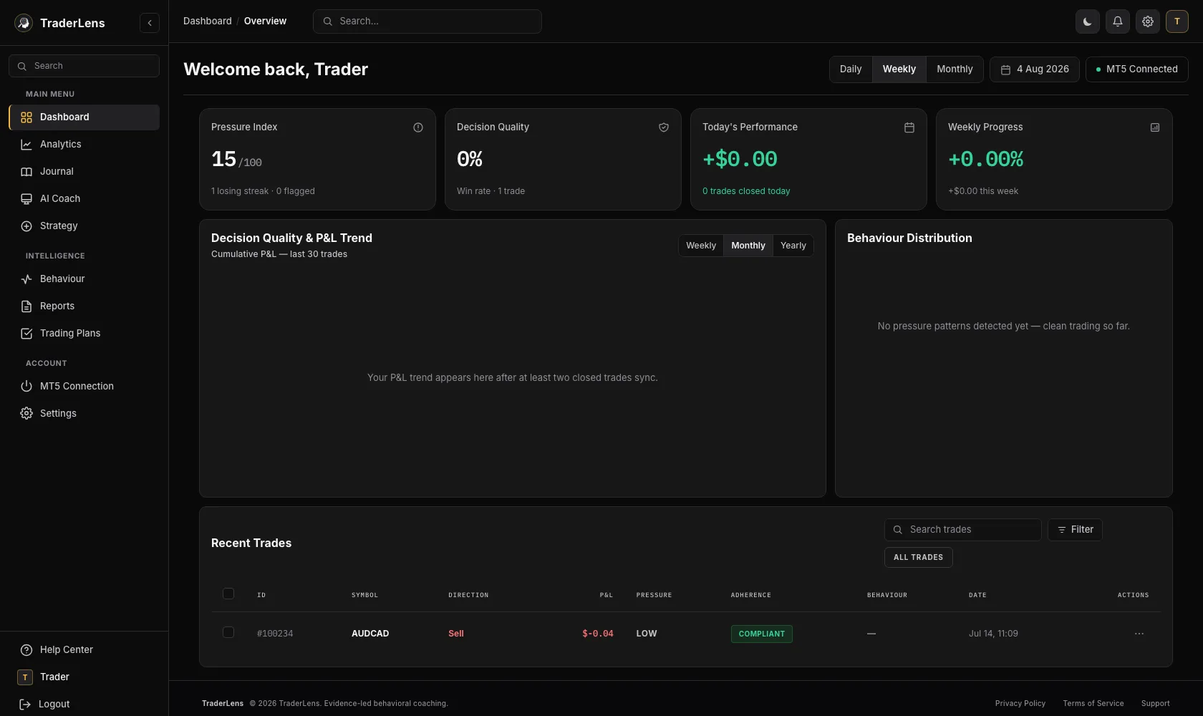Switch P&L trend chart to Weekly
Viewport: 1203px width, 716px height.
coord(701,246)
